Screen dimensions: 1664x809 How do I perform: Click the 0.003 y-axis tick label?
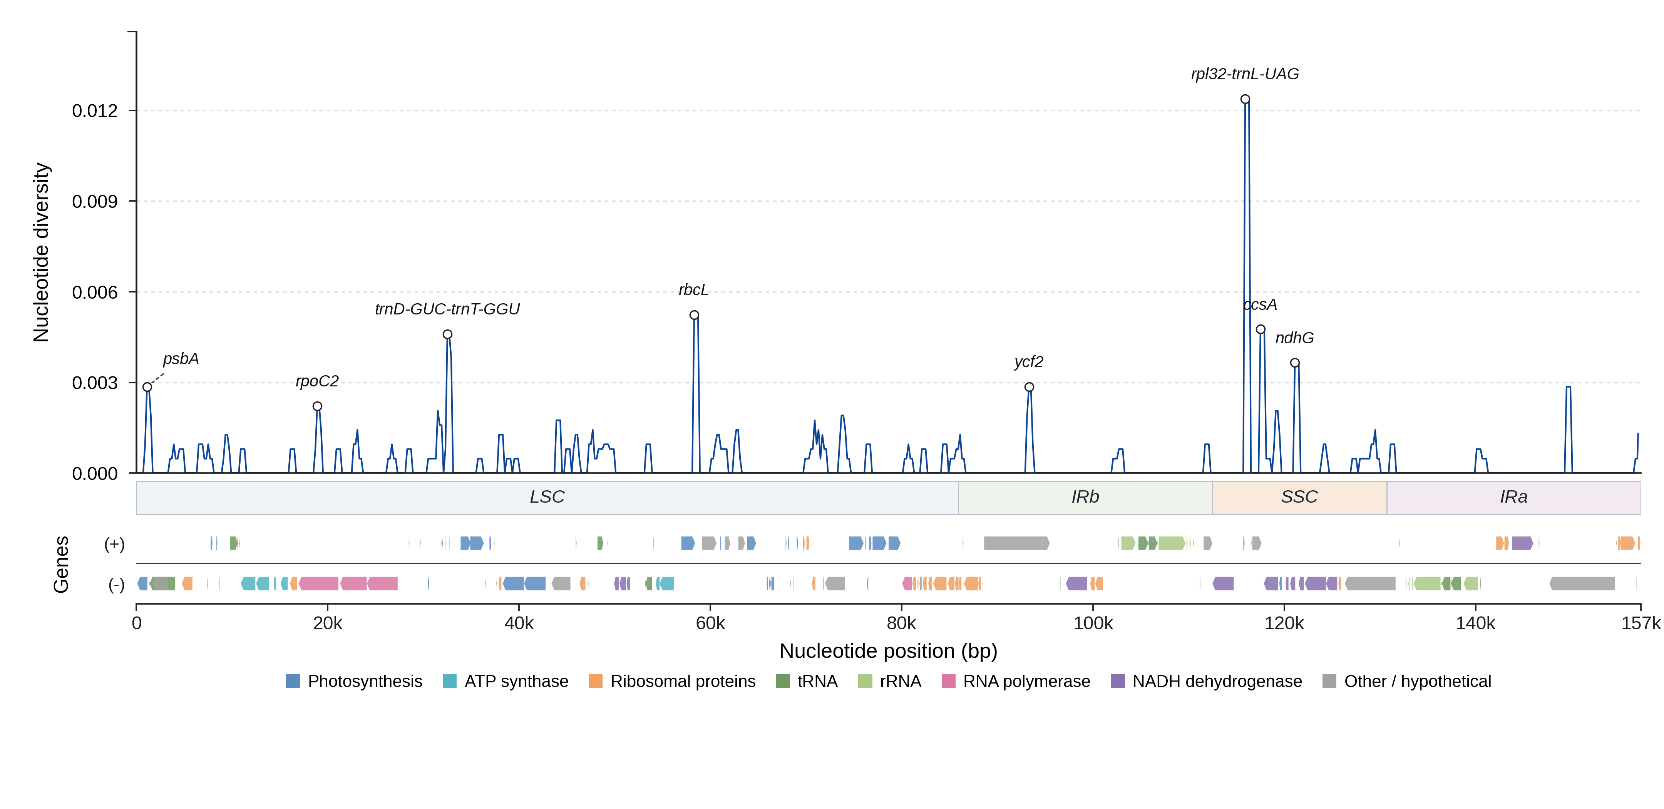click(95, 383)
